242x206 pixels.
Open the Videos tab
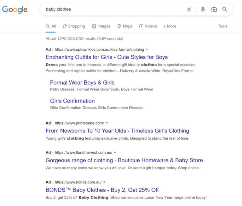tap(148, 26)
